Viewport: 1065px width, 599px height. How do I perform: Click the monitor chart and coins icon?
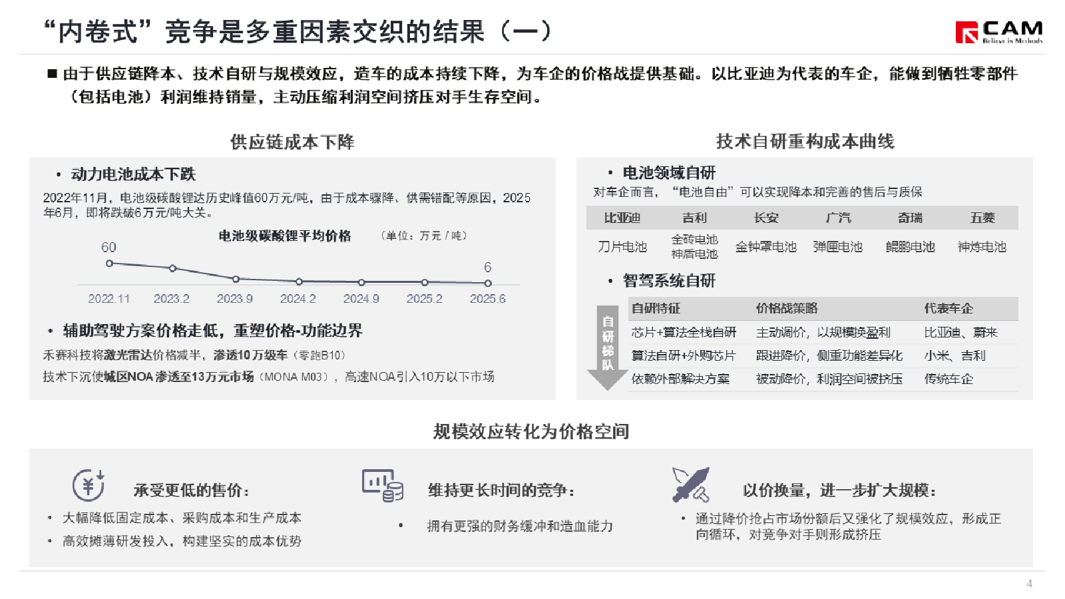(x=383, y=485)
